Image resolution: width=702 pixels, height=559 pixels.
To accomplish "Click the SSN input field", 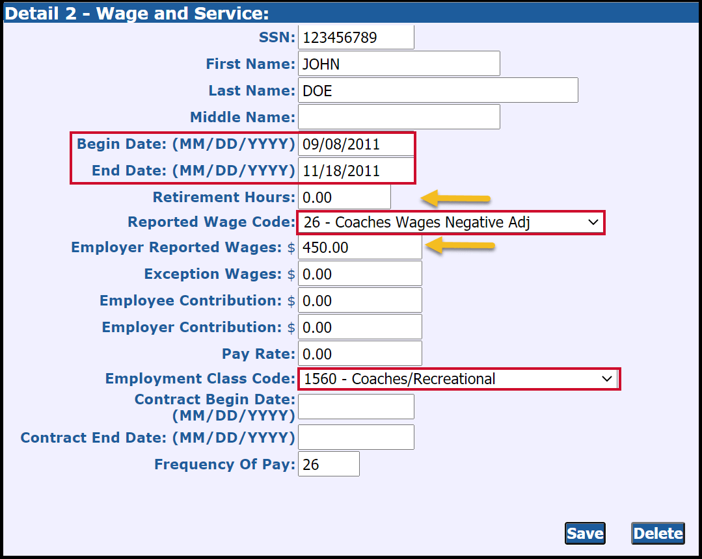I will click(355, 37).
